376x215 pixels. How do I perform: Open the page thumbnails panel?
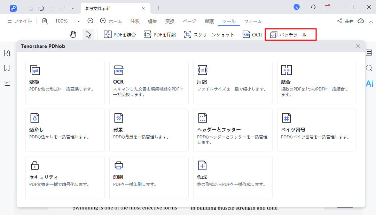tap(7, 53)
